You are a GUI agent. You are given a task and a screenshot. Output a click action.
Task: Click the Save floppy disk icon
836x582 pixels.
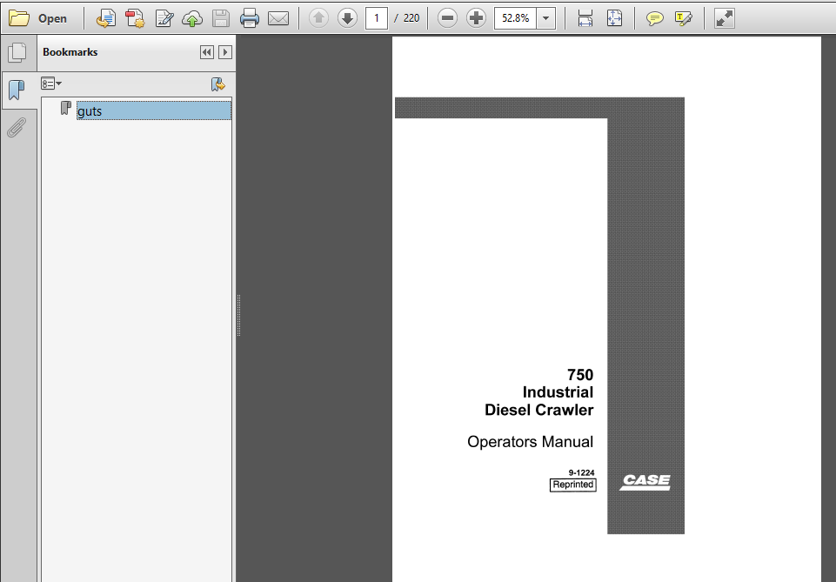pos(221,18)
